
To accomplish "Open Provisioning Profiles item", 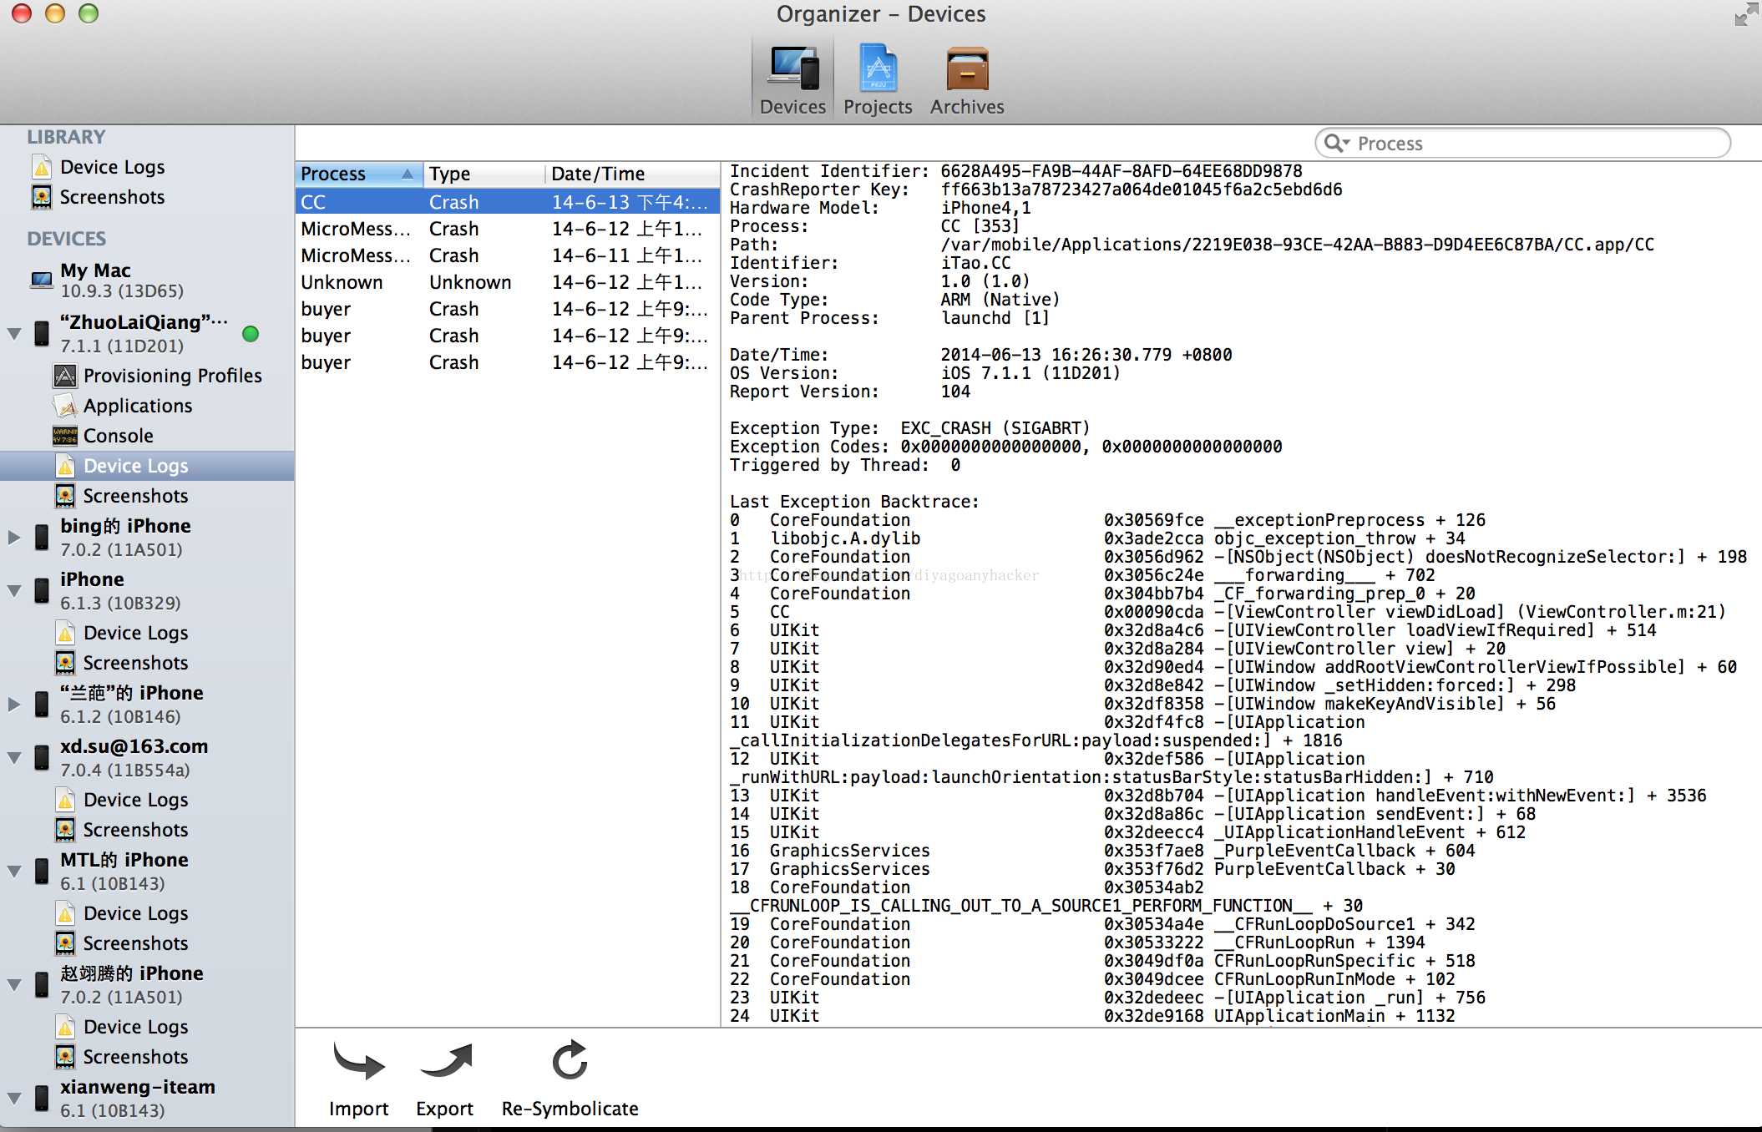I will pyautogui.click(x=172, y=376).
